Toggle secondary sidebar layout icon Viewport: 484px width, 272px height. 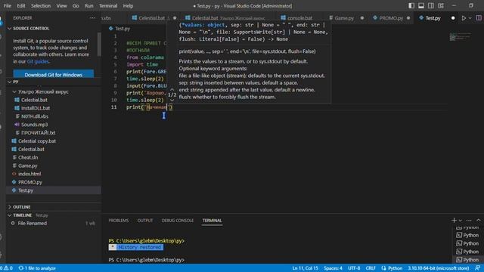(x=431, y=5)
